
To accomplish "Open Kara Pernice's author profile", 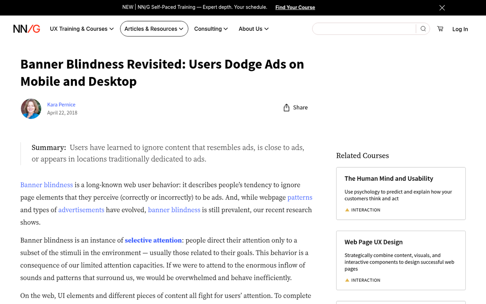I will click(x=61, y=104).
